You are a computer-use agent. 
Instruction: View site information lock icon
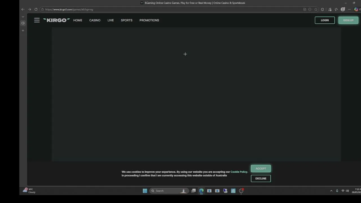[43, 9]
